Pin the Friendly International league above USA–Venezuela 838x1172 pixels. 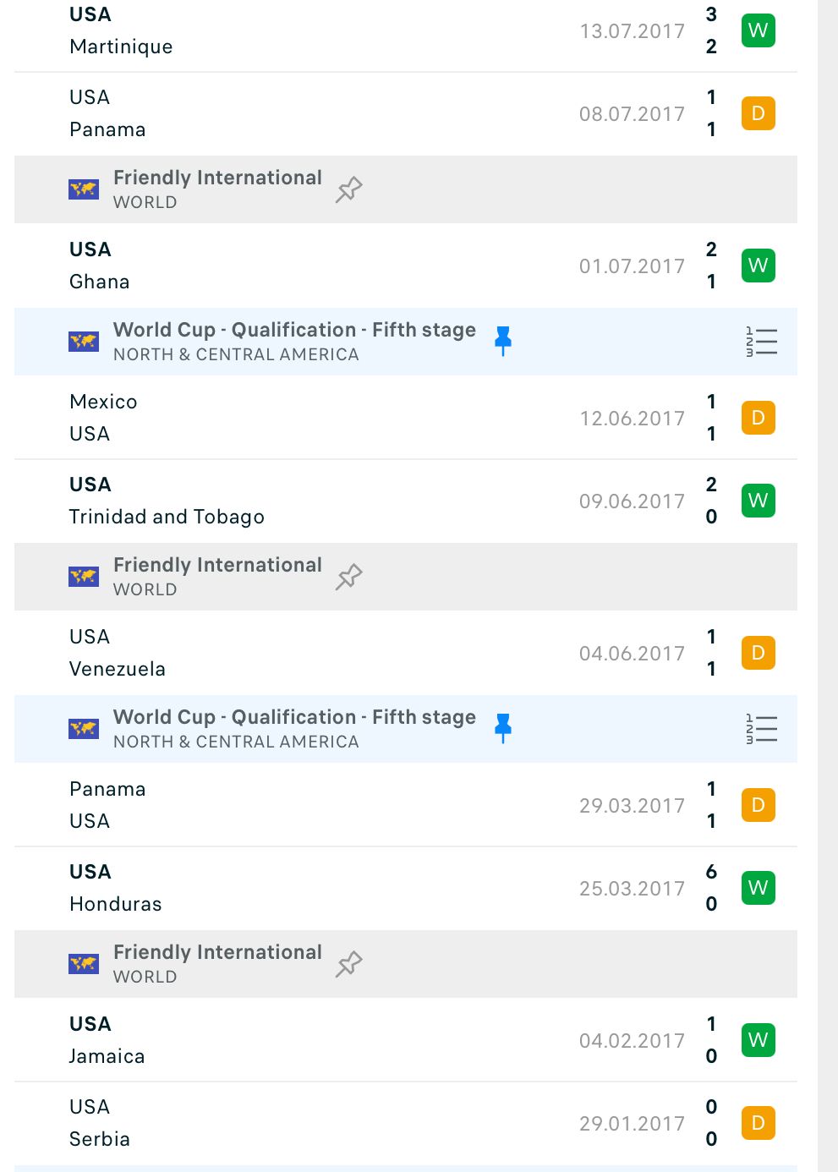tap(348, 577)
